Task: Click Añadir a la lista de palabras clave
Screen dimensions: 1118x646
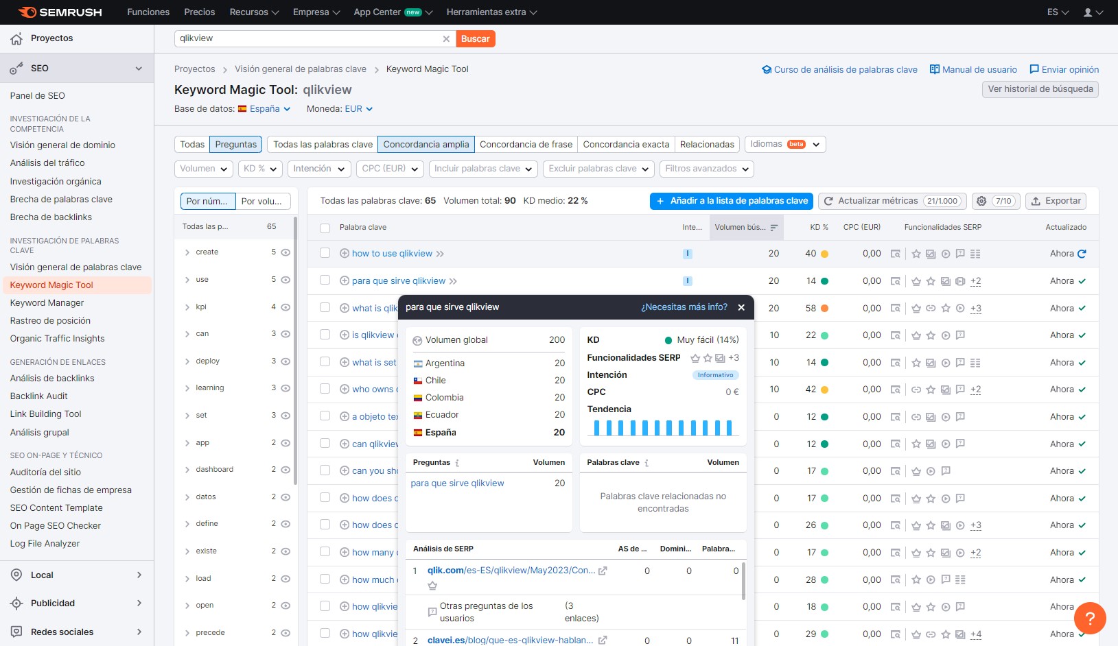Action: tap(732, 201)
